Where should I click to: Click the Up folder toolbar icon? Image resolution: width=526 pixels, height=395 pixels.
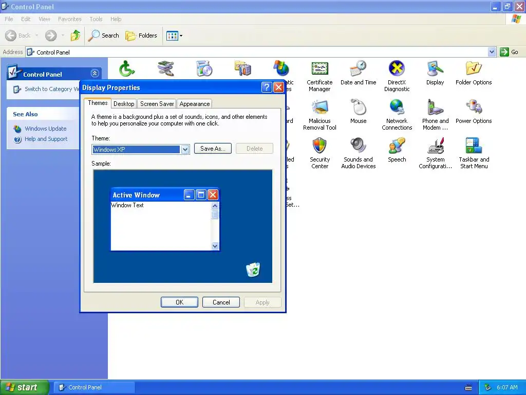click(76, 35)
